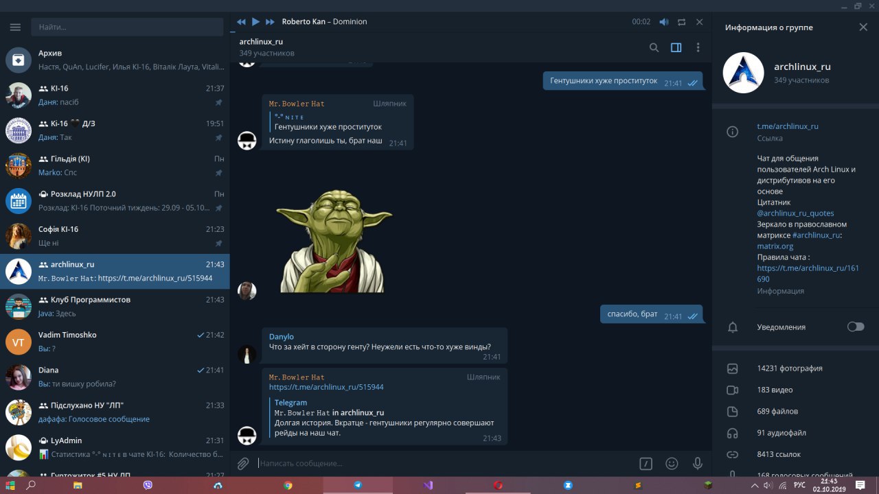Click the archlinux_ru group avatar in info panel

tap(744, 73)
